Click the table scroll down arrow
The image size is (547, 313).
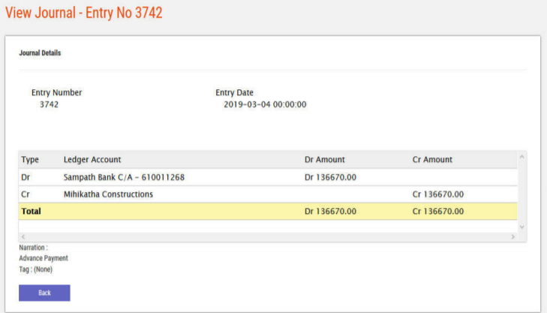(x=522, y=226)
